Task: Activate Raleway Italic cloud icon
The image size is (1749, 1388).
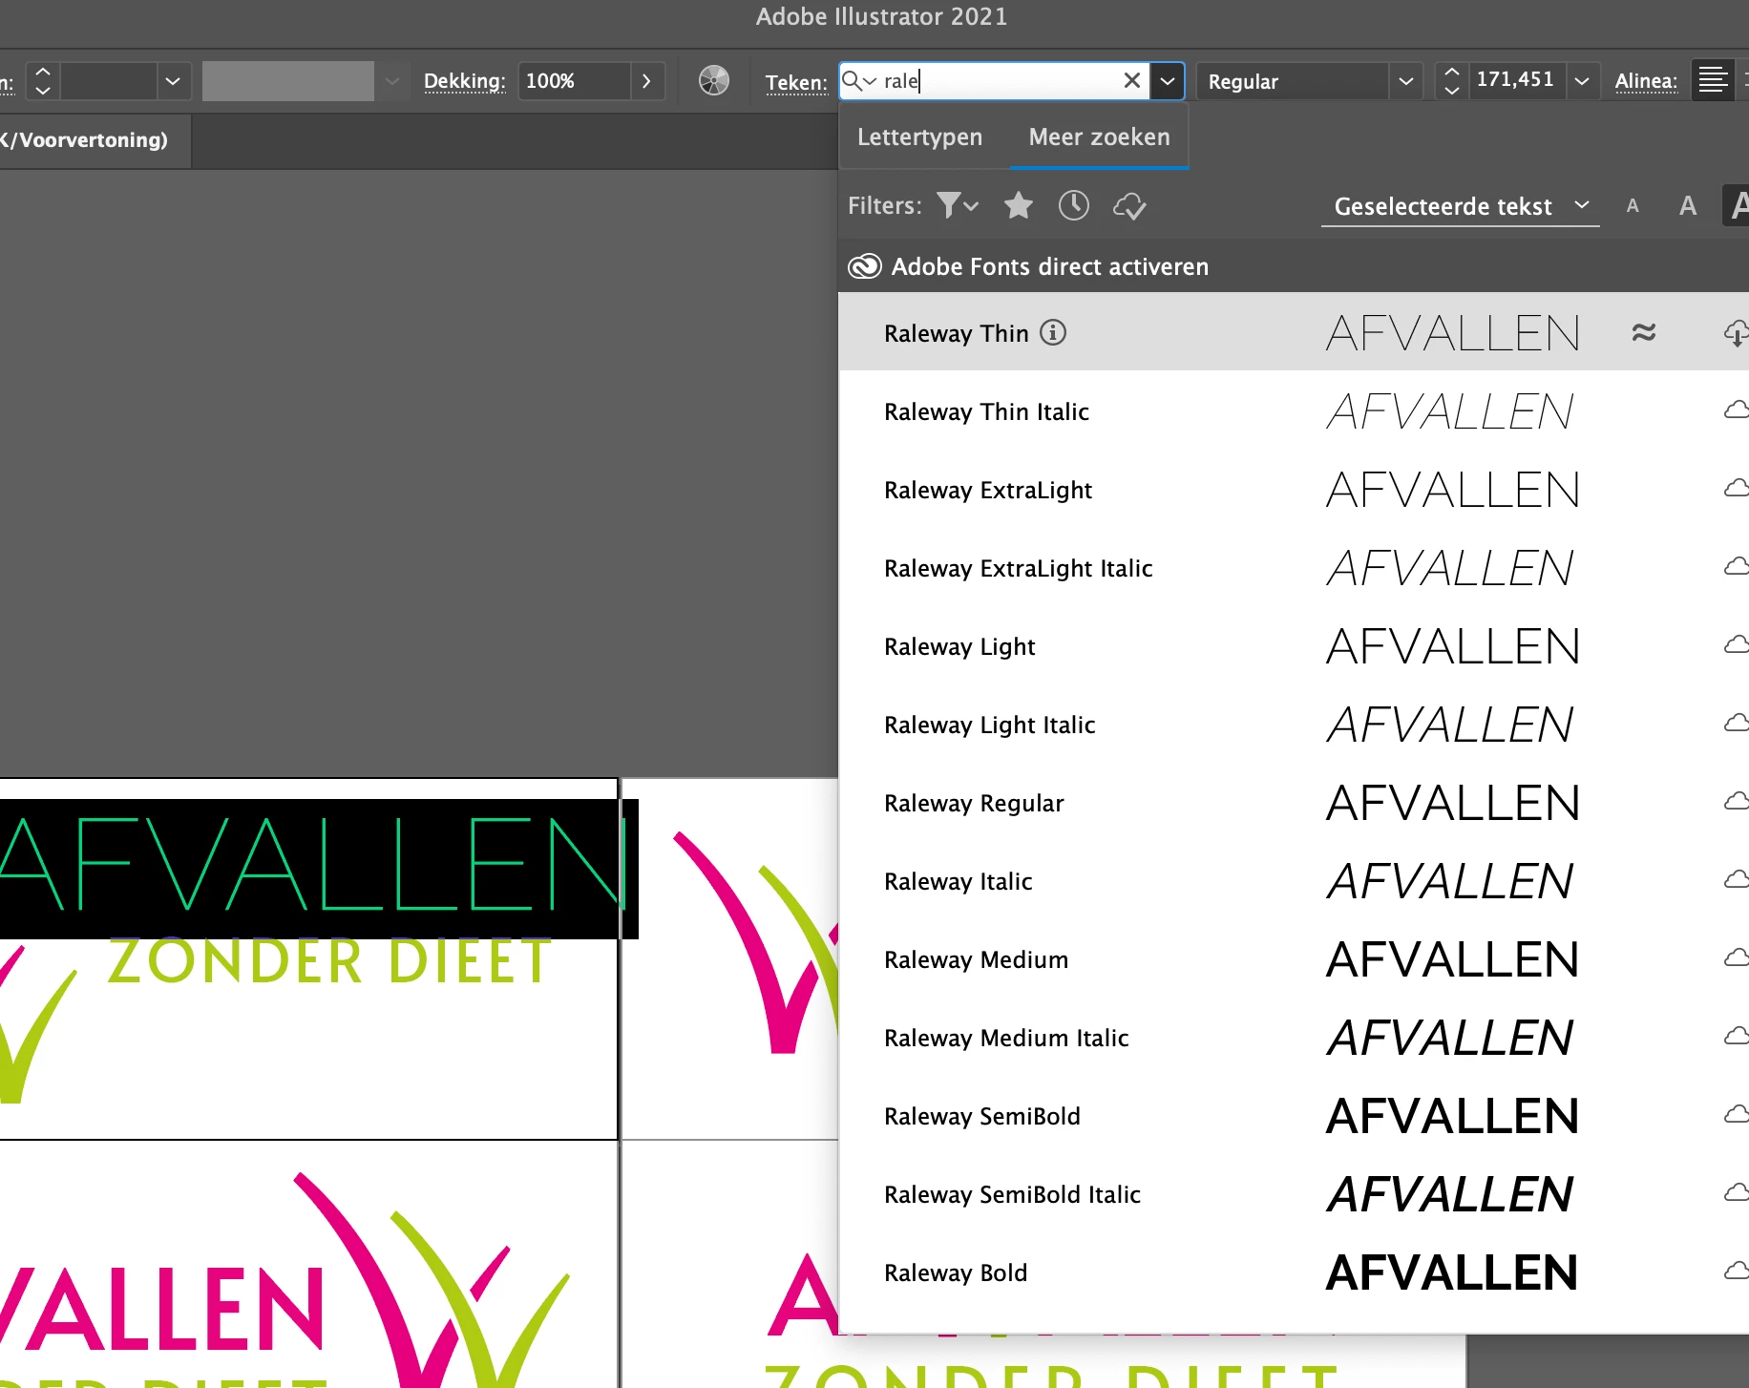Action: point(1737,880)
